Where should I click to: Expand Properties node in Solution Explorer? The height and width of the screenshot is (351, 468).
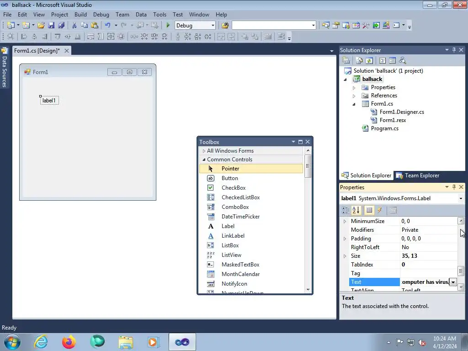point(354,88)
